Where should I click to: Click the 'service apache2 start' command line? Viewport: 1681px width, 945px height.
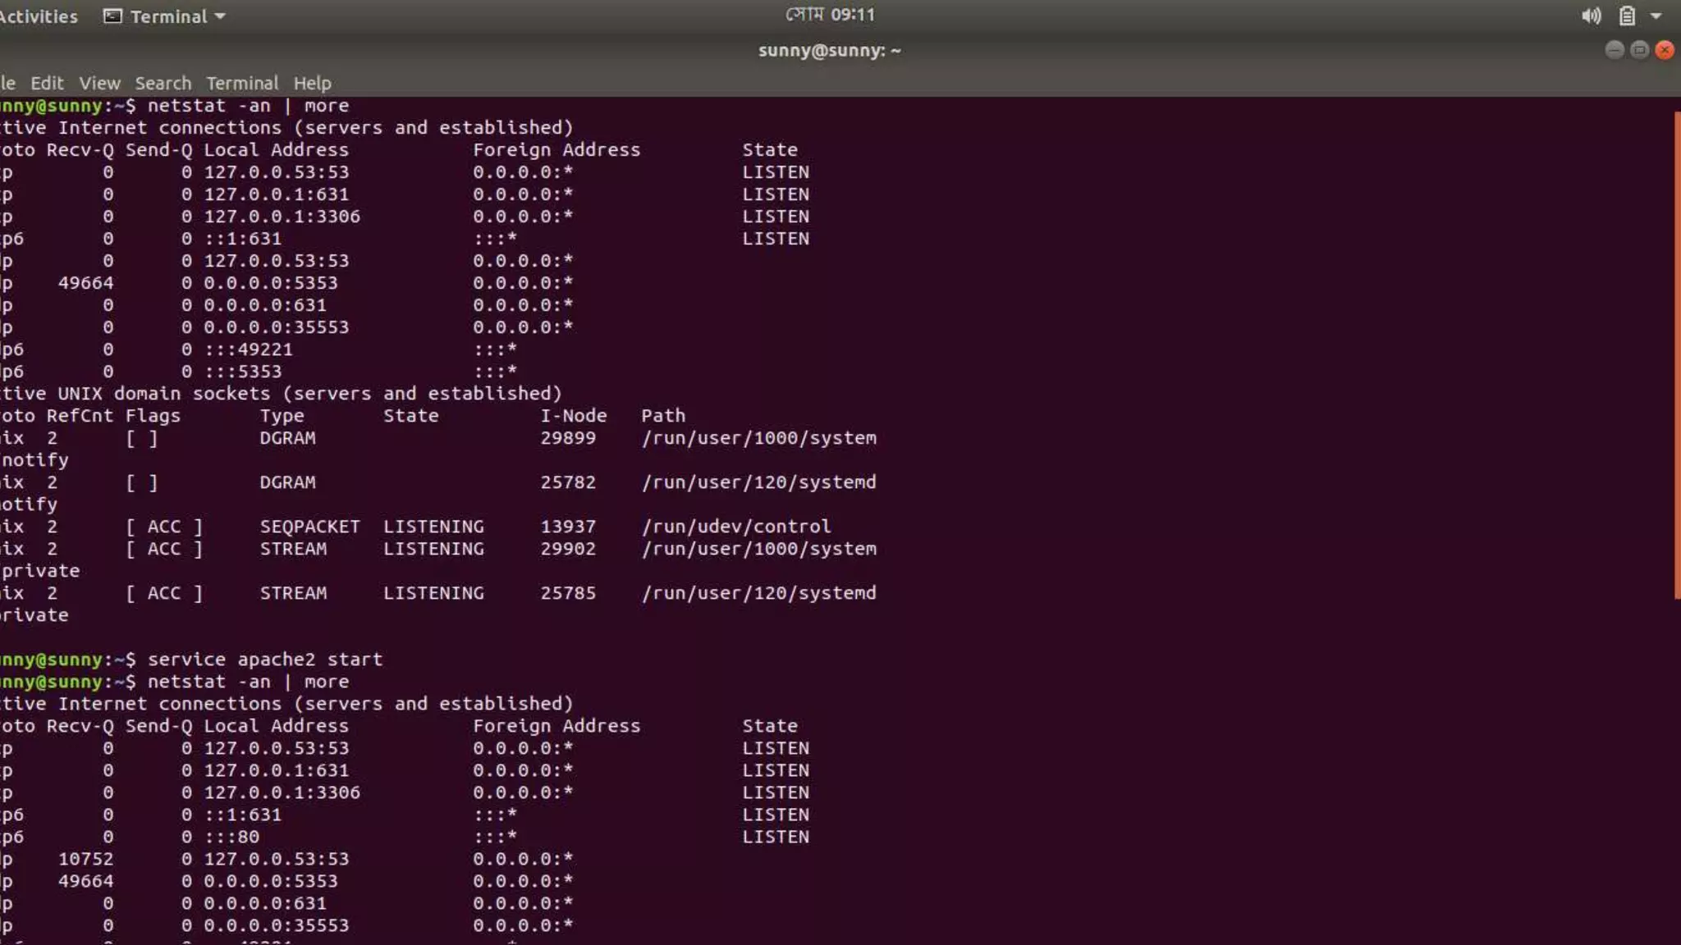point(264,660)
